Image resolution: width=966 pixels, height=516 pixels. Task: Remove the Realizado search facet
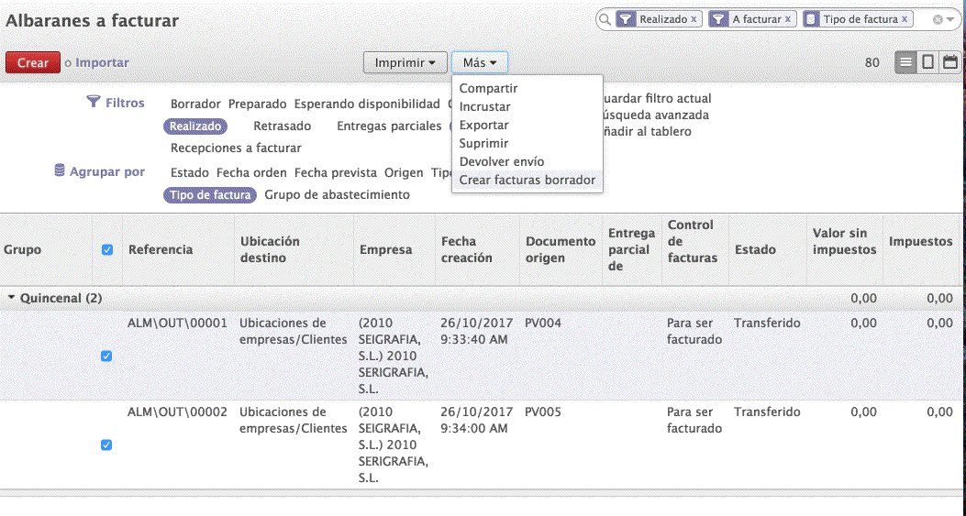[x=694, y=19]
